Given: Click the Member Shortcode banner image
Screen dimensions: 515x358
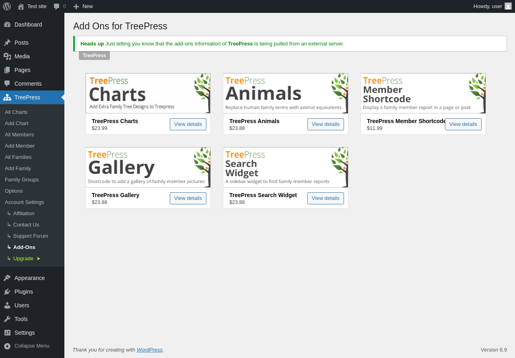Looking at the screenshot, I should tap(423, 93).
